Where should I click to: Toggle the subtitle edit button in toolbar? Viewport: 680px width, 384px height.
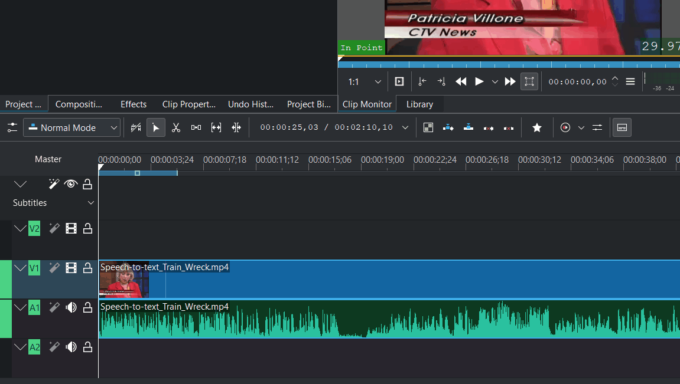(x=622, y=127)
